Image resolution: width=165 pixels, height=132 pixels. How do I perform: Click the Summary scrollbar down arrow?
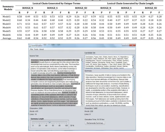click(133, 105)
